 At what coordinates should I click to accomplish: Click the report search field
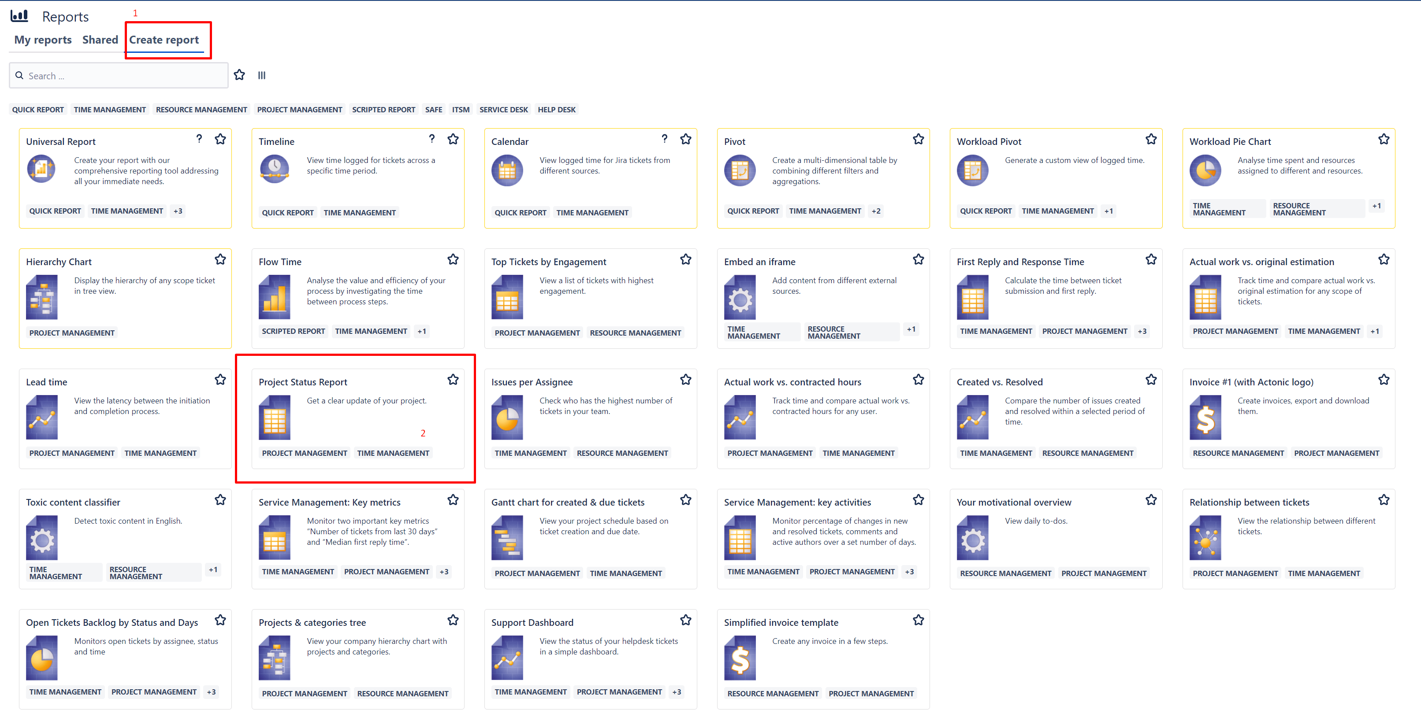[119, 75]
